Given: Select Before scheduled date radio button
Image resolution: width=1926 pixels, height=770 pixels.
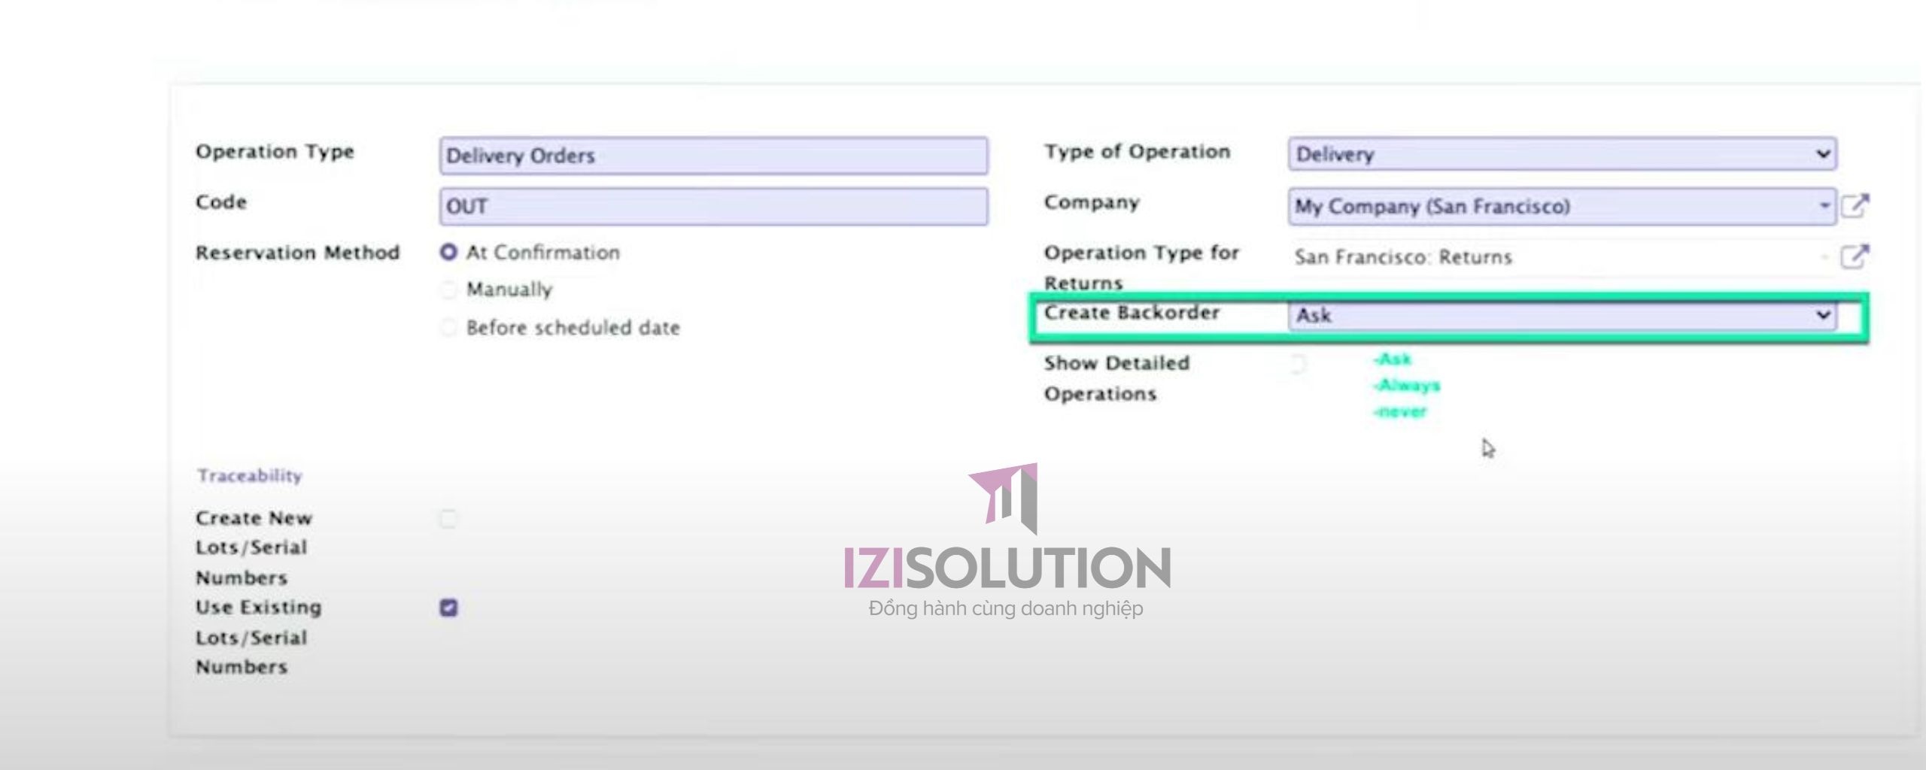Looking at the screenshot, I should (448, 328).
